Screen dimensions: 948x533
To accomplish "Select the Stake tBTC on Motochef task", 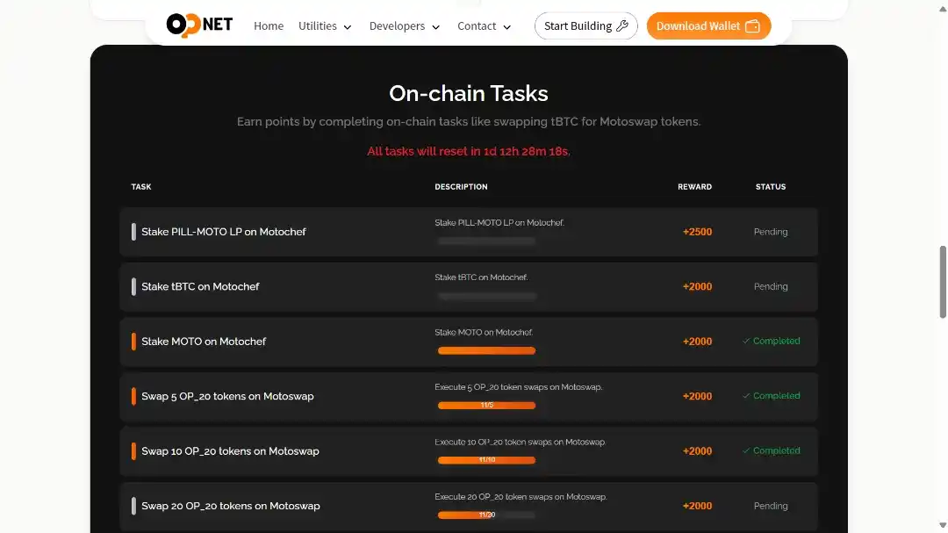I will click(x=200, y=286).
